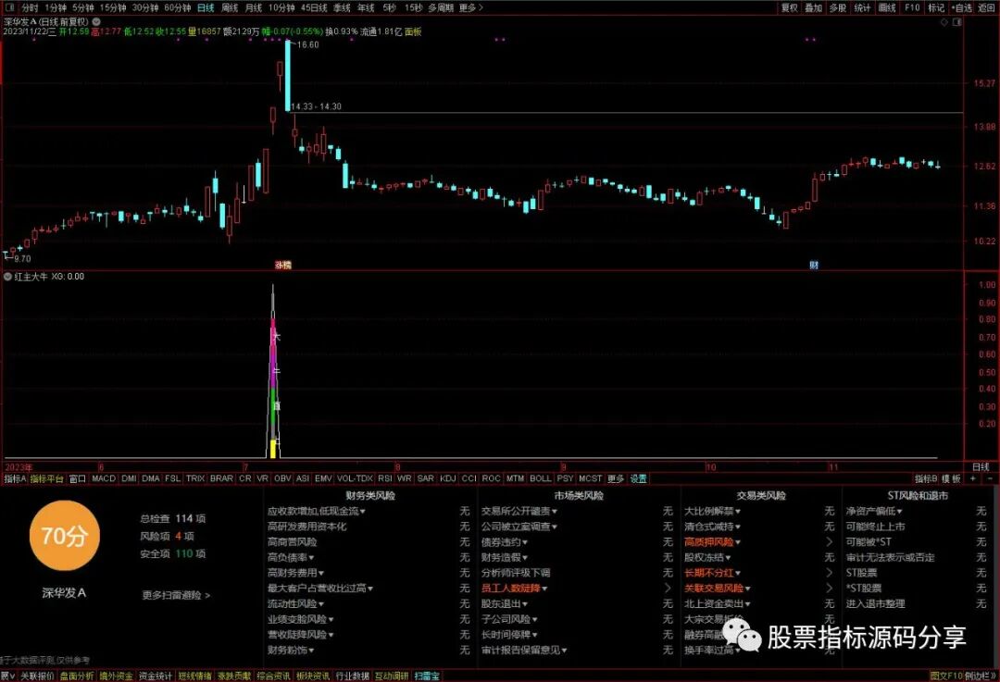
Task: Click the 指标B button
Action: [x=926, y=478]
